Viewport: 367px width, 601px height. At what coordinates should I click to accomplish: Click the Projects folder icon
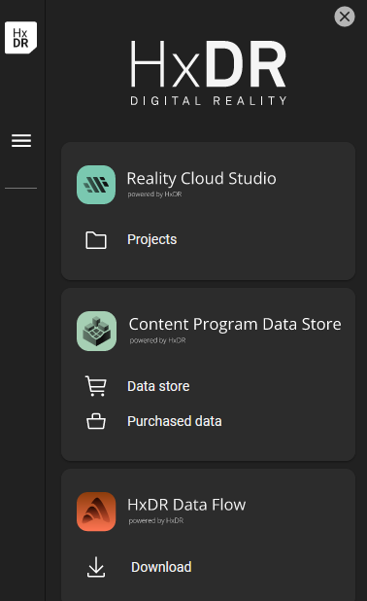point(96,240)
